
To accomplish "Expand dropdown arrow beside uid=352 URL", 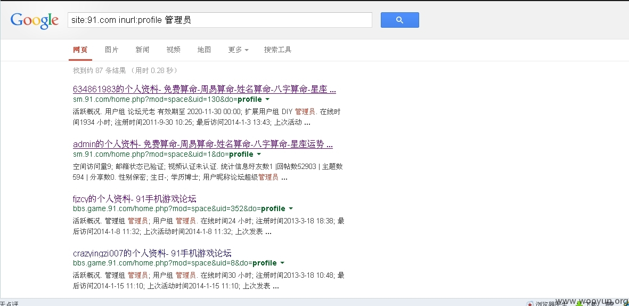I will (291, 208).
